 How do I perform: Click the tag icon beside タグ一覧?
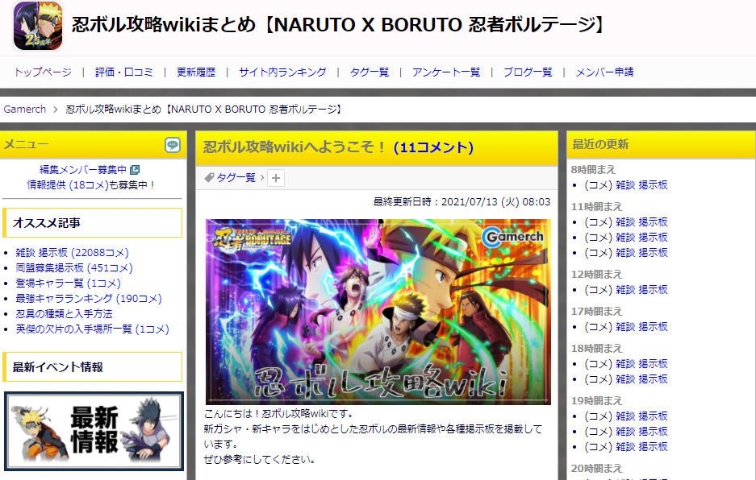(209, 178)
